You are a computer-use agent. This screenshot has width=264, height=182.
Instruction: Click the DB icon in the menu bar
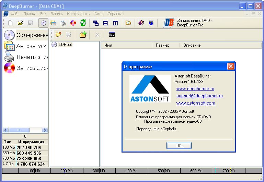click(x=6, y=14)
